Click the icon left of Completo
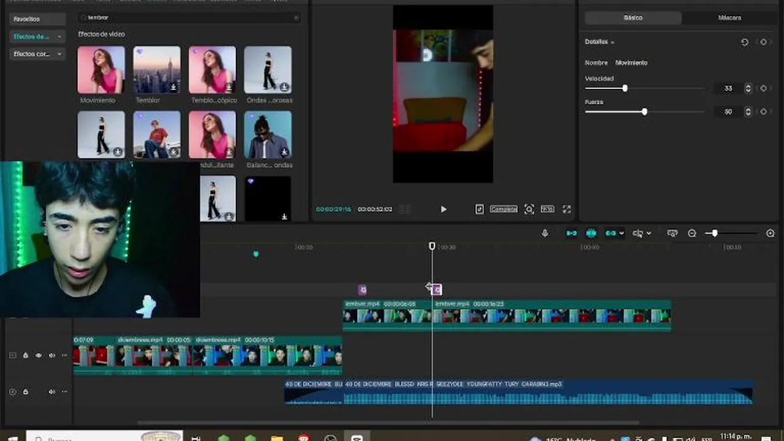Viewport: 784px width, 441px height. (x=480, y=209)
